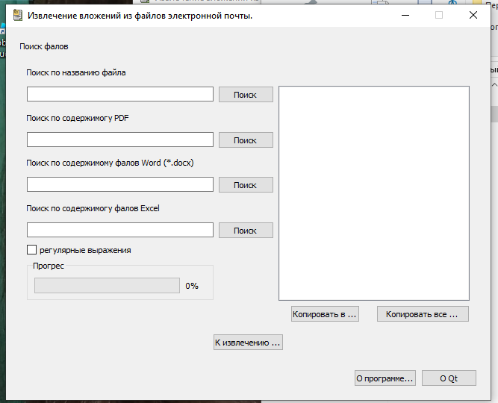Start the Word file content search
This screenshot has height=403, width=498.
(245, 185)
